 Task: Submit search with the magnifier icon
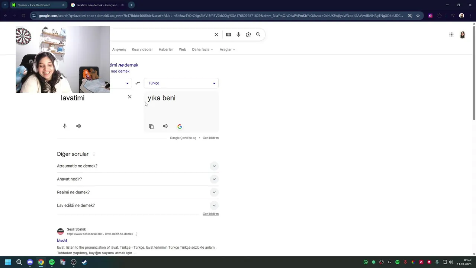[258, 35]
